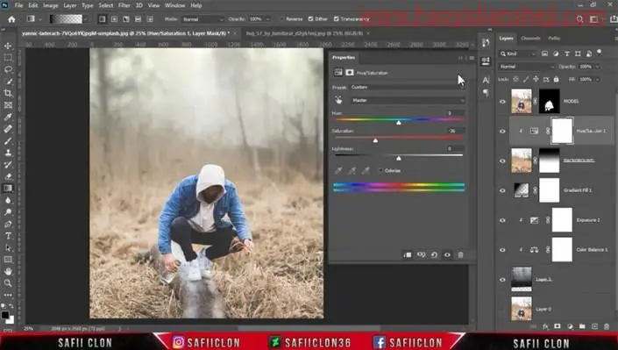The height and width of the screenshot is (350, 618).
Task: Open the layer blend mode dropdown
Action: (526, 67)
